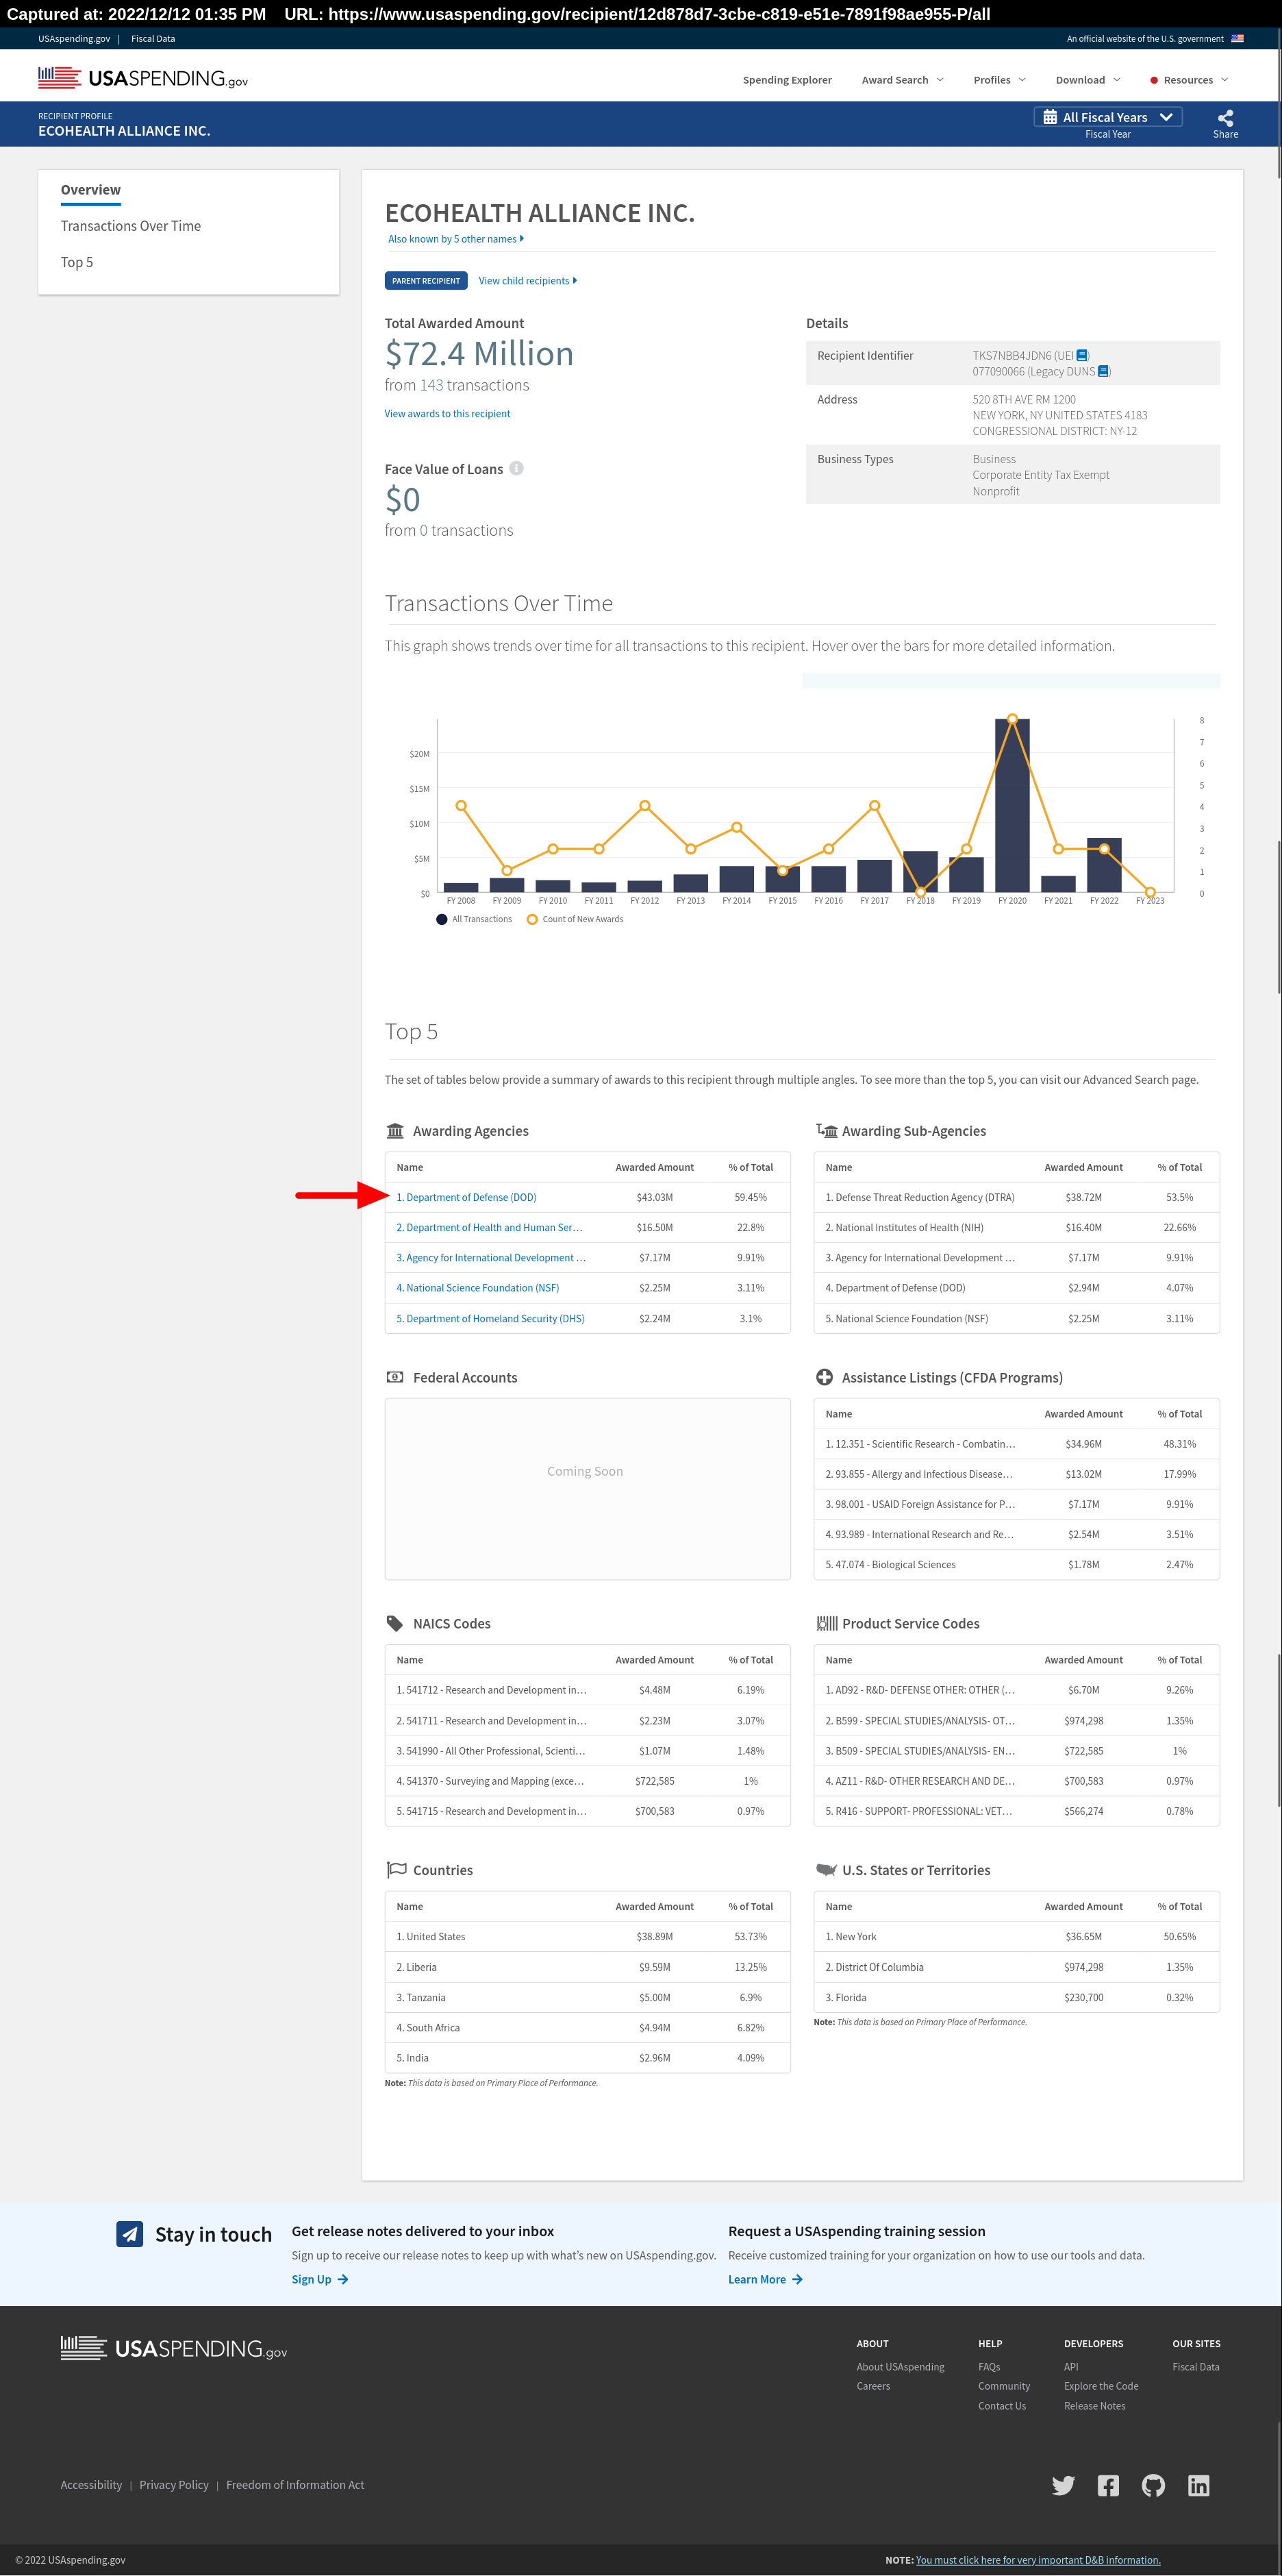Click the FY 2022 bar in the chart
The height and width of the screenshot is (2576, 1282).
pyautogui.click(x=1104, y=864)
